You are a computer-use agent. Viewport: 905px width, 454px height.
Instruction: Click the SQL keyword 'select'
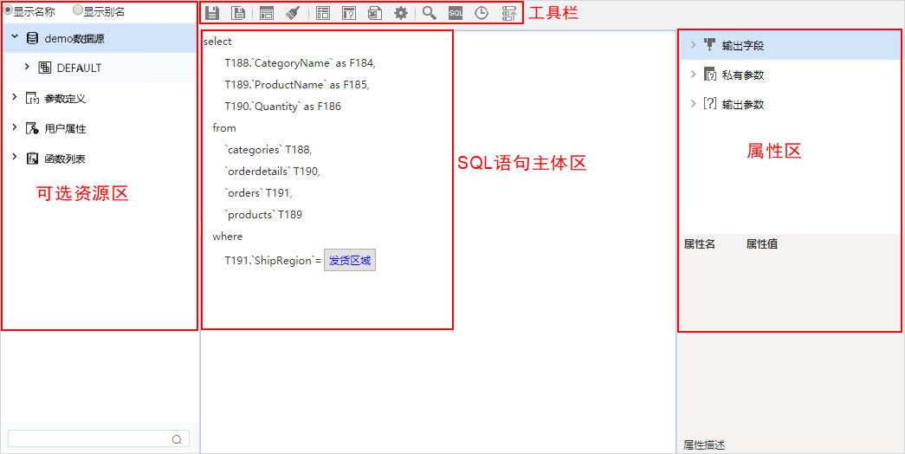[217, 42]
